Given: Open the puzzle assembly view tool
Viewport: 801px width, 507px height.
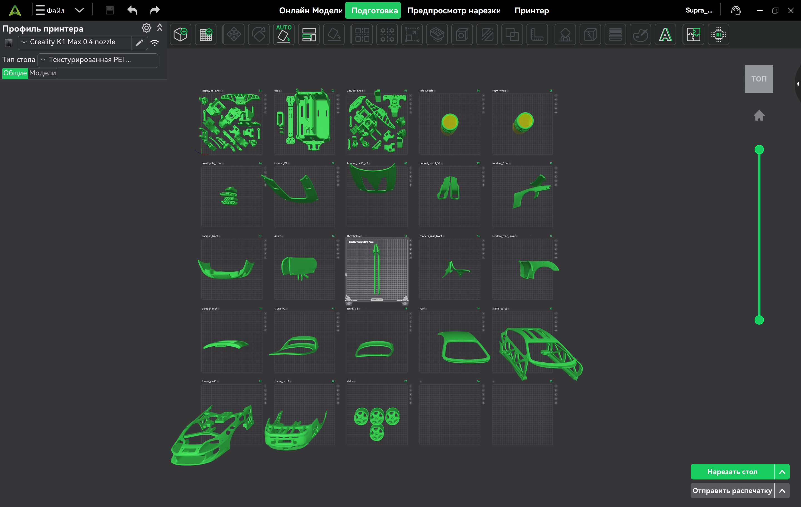Looking at the screenshot, I should coord(693,34).
